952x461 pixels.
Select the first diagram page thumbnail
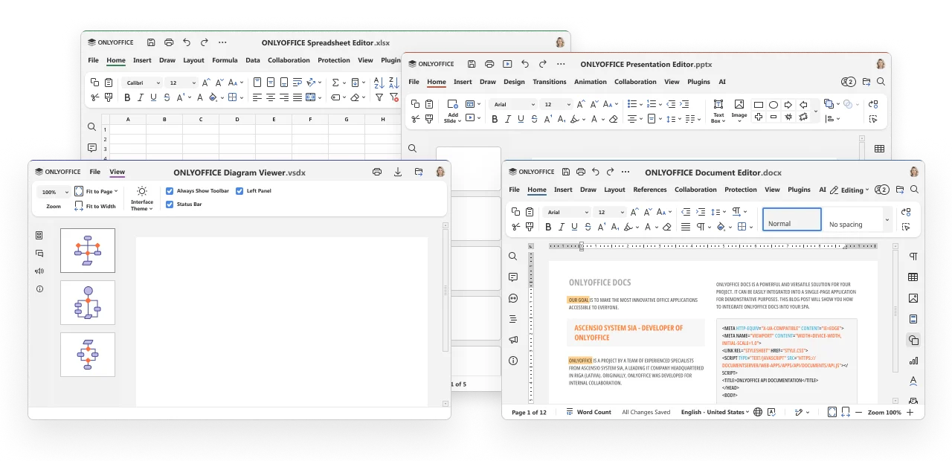tap(88, 251)
